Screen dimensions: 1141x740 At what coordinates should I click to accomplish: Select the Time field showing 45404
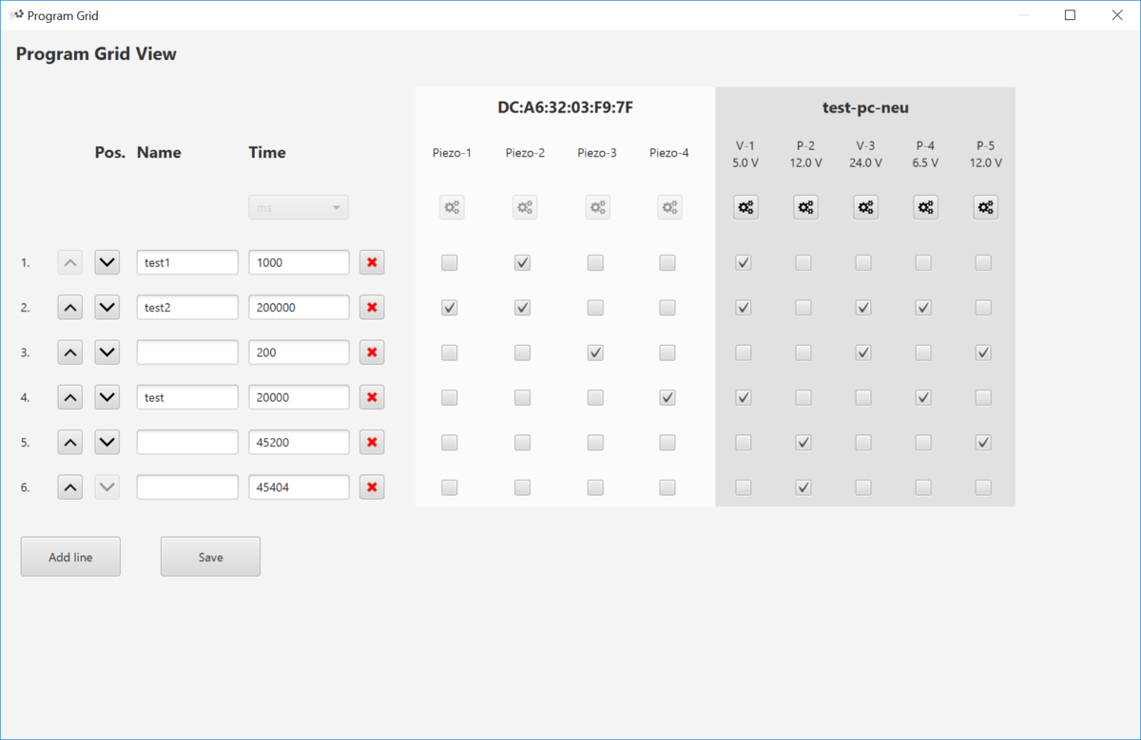(299, 486)
